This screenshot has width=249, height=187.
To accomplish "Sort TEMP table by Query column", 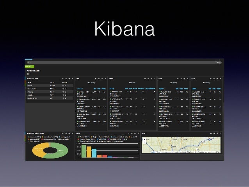I will [x=112, y=89].
